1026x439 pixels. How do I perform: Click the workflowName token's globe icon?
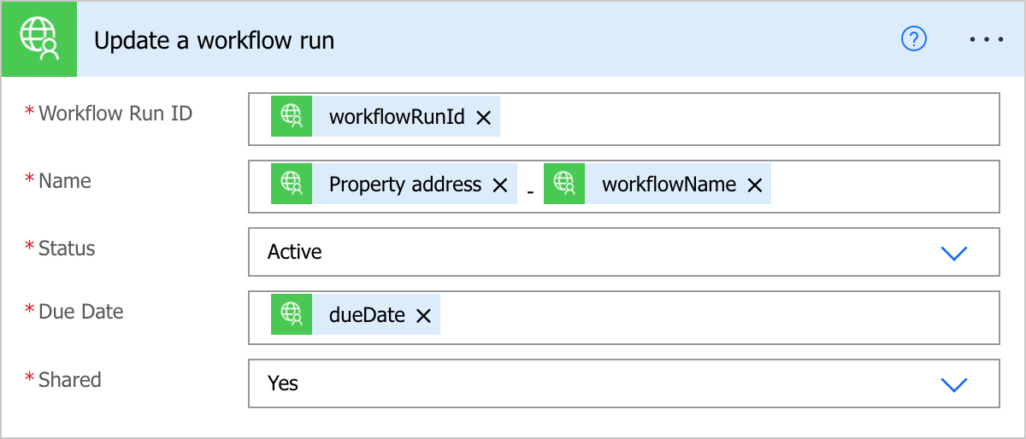564,184
